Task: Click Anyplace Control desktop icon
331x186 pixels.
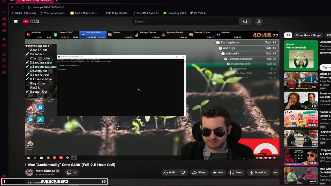Action: tap(30, 145)
